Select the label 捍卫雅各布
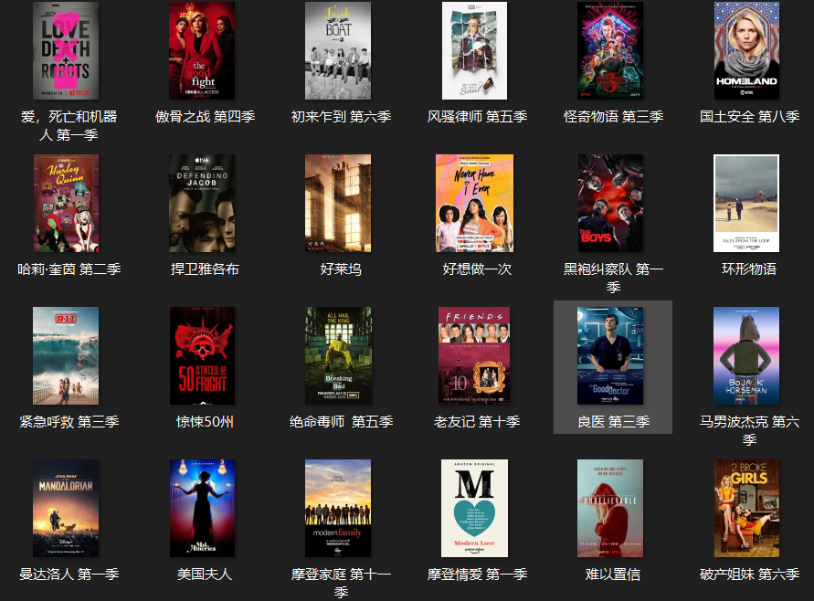The width and height of the screenshot is (814, 601). click(205, 269)
